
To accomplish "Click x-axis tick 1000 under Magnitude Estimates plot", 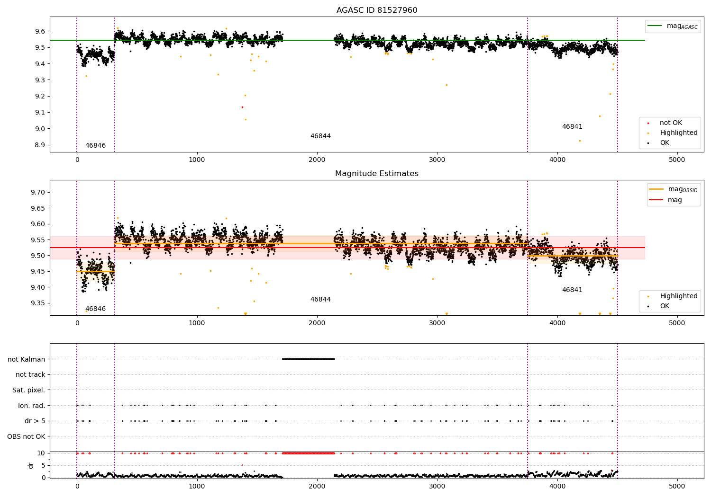I will point(197,323).
